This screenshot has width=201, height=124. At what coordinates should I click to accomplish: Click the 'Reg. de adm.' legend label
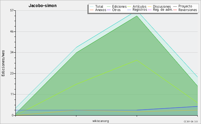(x=163, y=10)
